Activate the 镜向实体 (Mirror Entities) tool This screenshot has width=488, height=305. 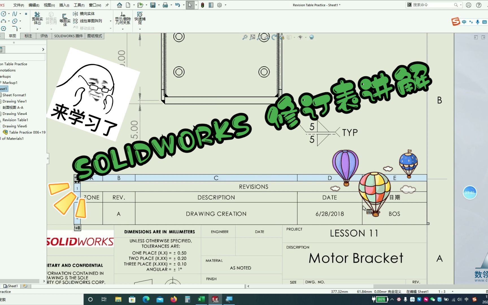(x=86, y=13)
